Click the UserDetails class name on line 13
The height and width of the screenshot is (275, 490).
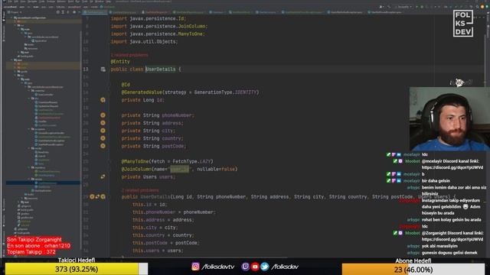161,70
